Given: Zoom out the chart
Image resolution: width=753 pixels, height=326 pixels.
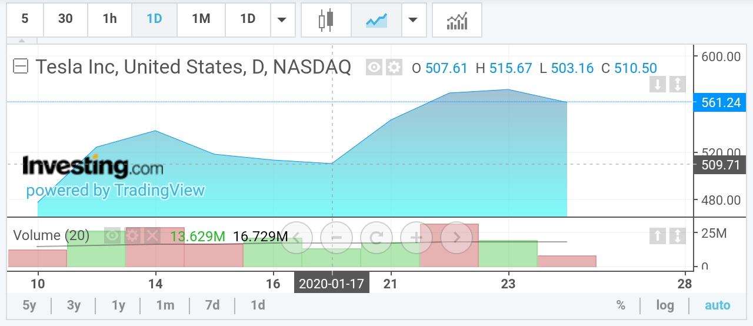Looking at the screenshot, I should coord(336,238).
